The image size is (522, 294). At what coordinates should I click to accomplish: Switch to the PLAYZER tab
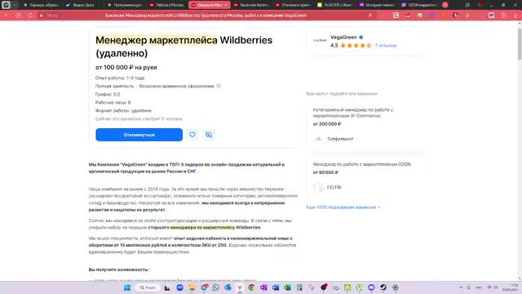point(335,5)
